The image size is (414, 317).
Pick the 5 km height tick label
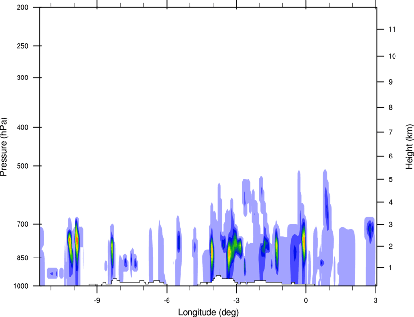click(x=391, y=179)
